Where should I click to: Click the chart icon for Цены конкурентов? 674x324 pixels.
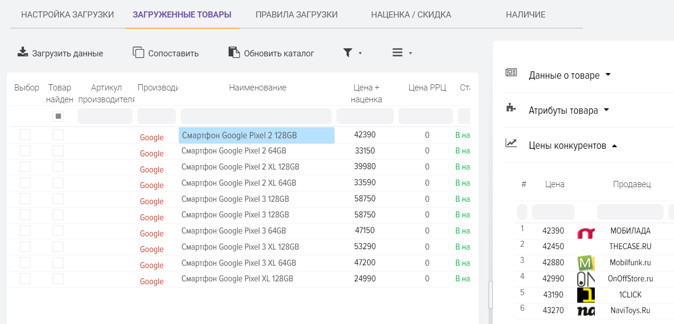(x=511, y=143)
